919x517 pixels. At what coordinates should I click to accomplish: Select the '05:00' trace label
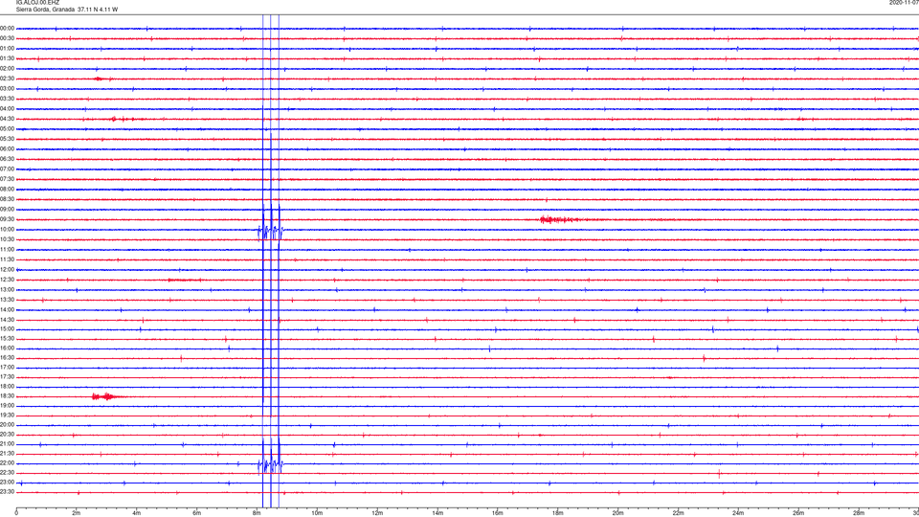(x=7, y=129)
